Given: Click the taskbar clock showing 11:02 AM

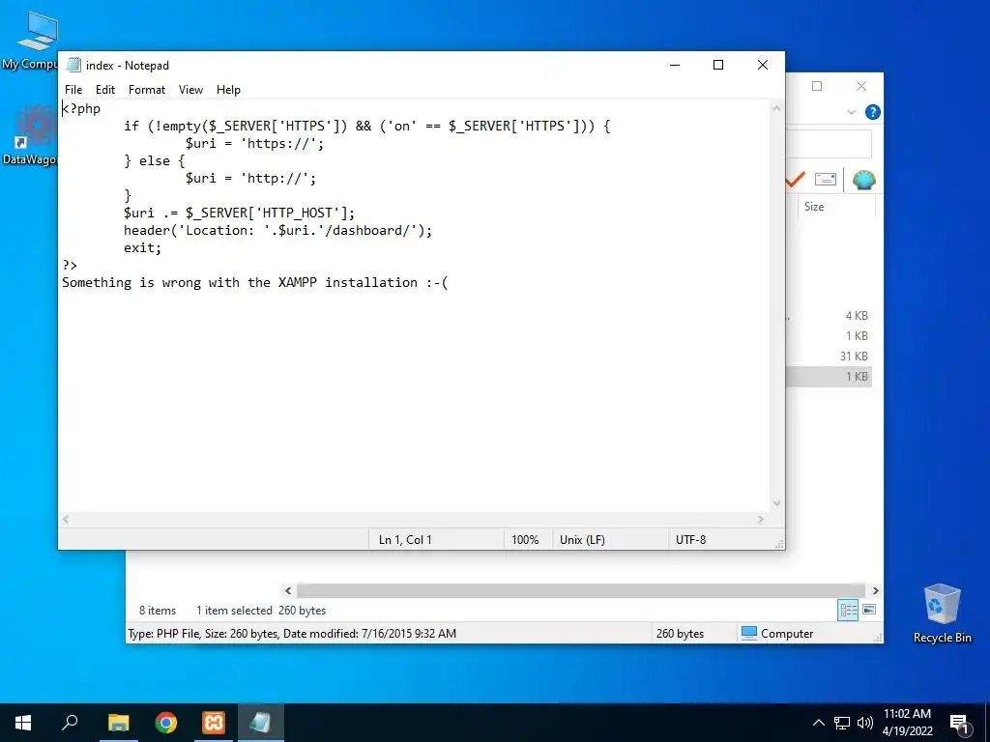Looking at the screenshot, I should pos(907,723).
